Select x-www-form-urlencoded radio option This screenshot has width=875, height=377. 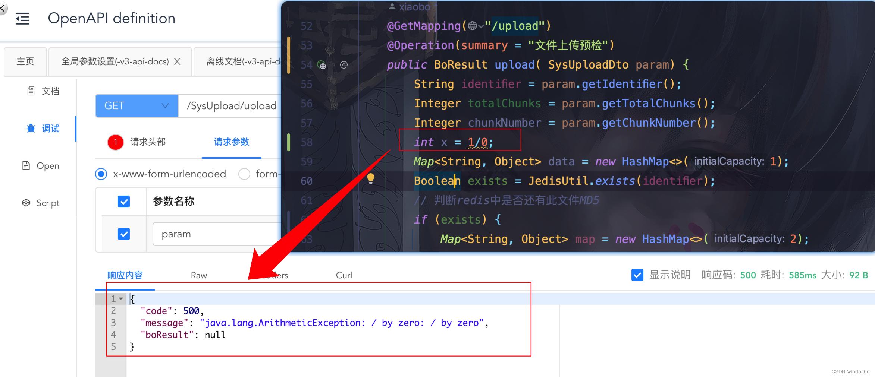(101, 174)
